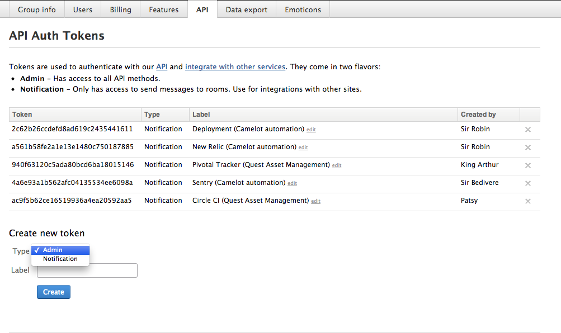
Task: Follow the API documentation link
Action: pyautogui.click(x=162, y=66)
